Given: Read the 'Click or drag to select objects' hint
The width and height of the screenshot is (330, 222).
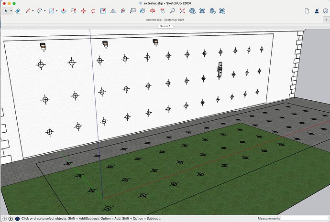Looking at the screenshot, I should tap(91, 219).
